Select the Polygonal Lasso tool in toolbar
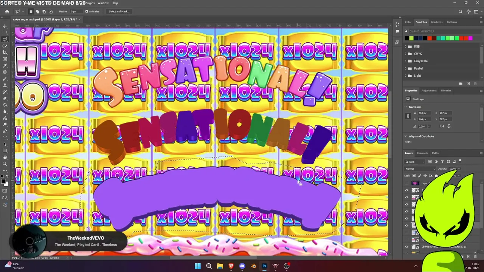The height and width of the screenshot is (272, 484). pos(5,39)
